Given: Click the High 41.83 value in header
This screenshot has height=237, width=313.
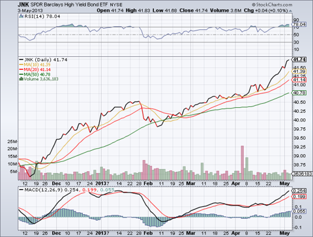Looking at the screenshot, I should (138, 10).
